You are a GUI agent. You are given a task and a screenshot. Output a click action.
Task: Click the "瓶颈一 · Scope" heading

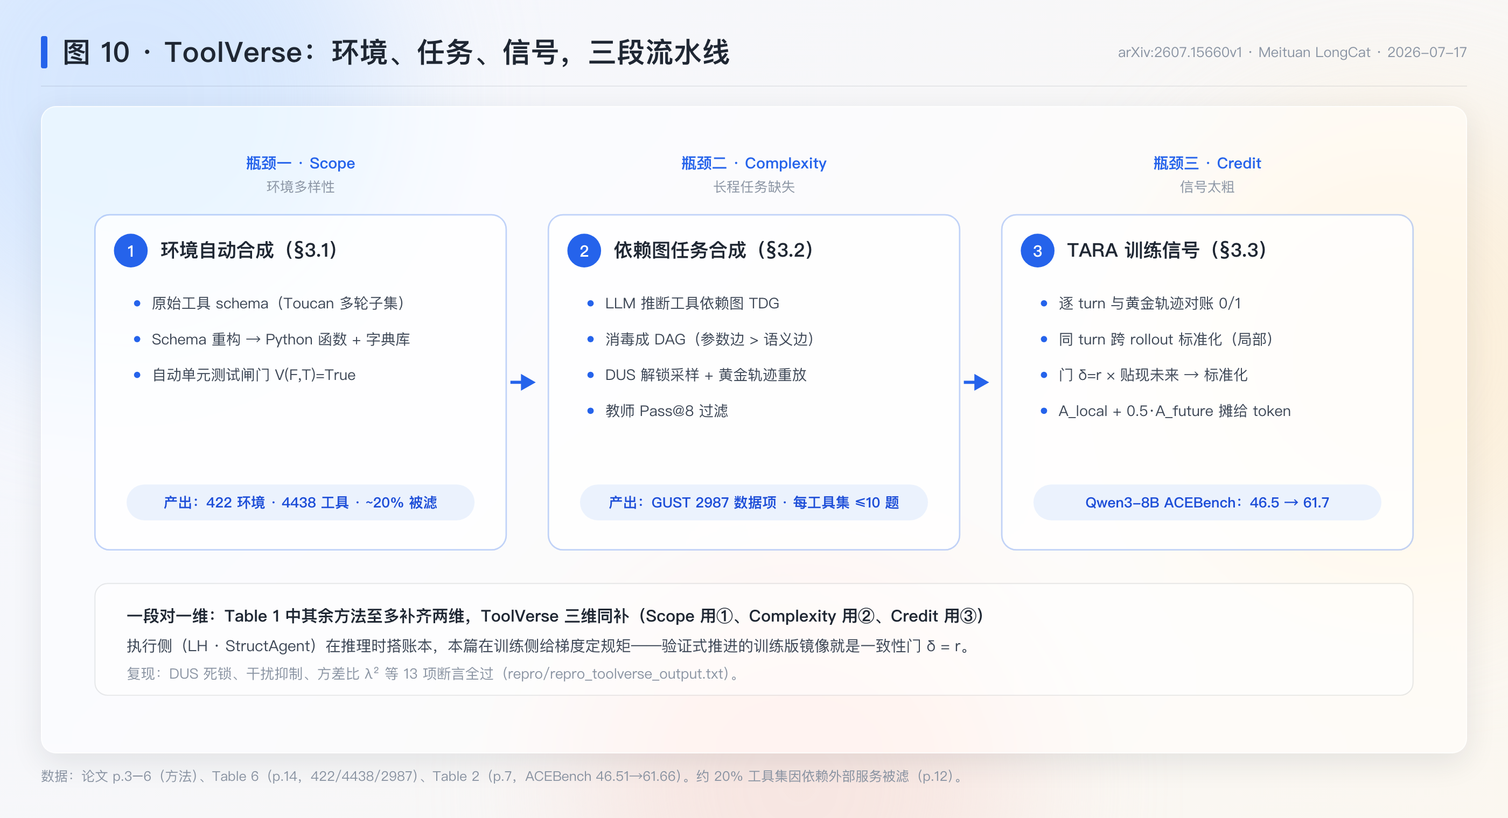click(301, 163)
